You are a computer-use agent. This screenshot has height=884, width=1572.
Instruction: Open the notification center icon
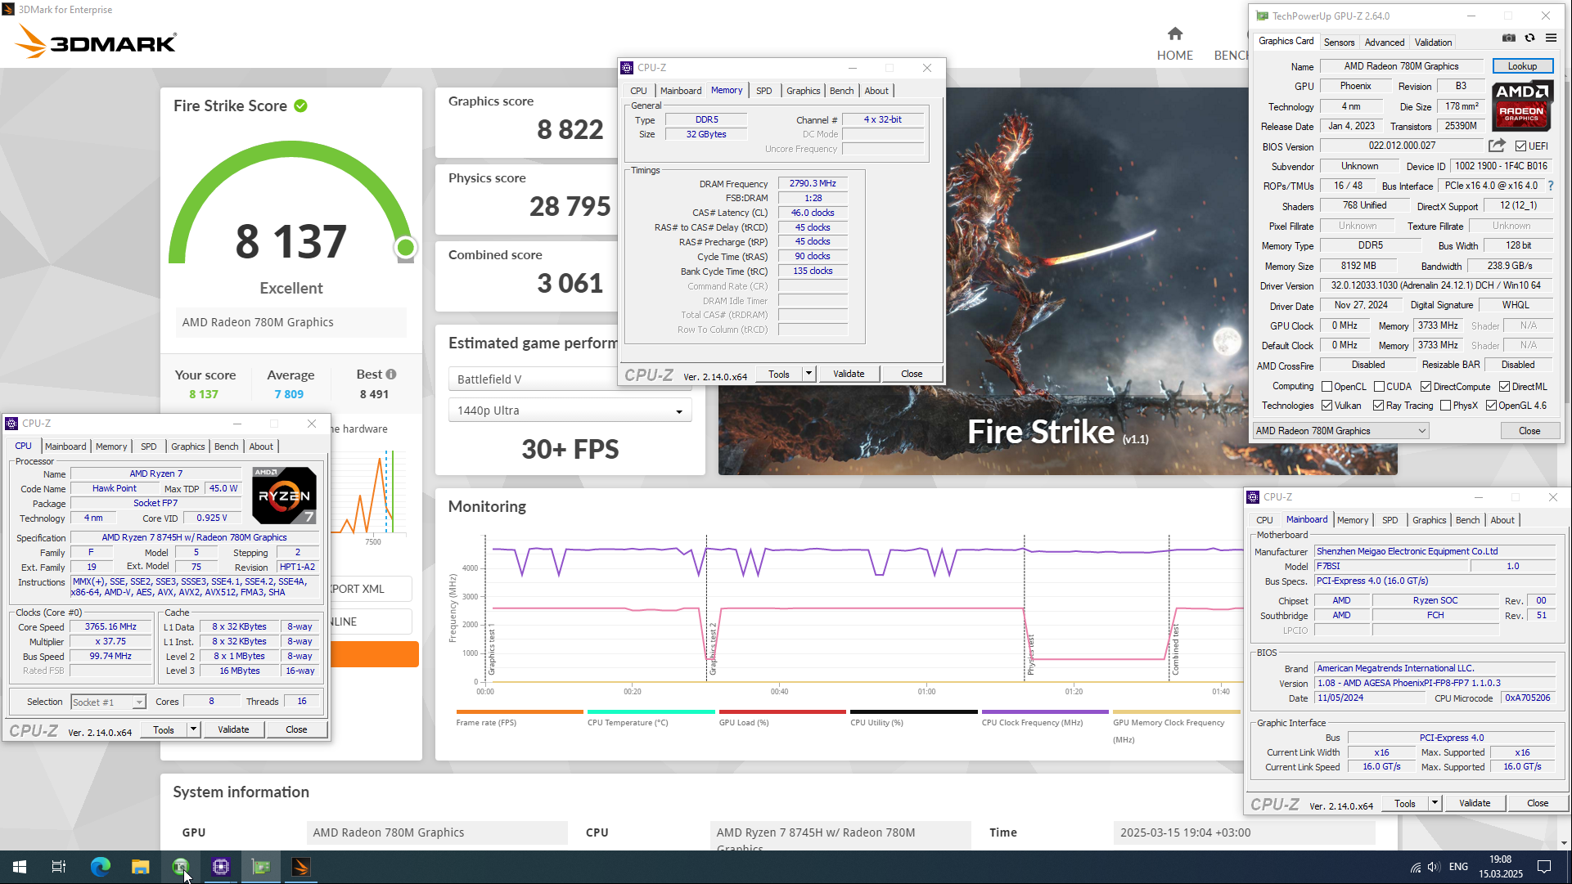(1544, 867)
